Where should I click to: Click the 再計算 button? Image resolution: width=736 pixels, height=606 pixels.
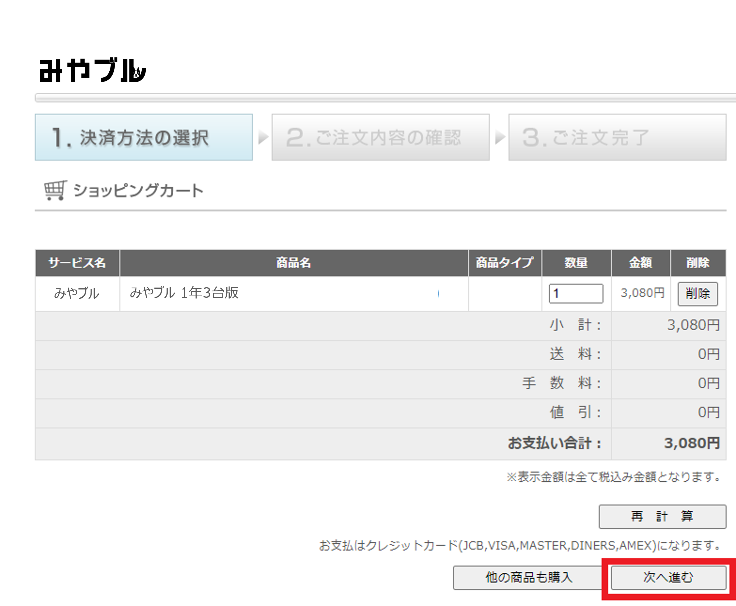pos(662,516)
